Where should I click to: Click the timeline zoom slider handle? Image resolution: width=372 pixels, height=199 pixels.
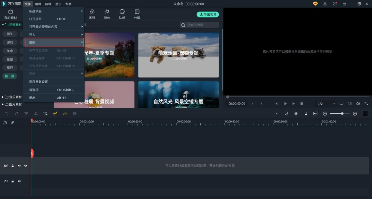342,114
